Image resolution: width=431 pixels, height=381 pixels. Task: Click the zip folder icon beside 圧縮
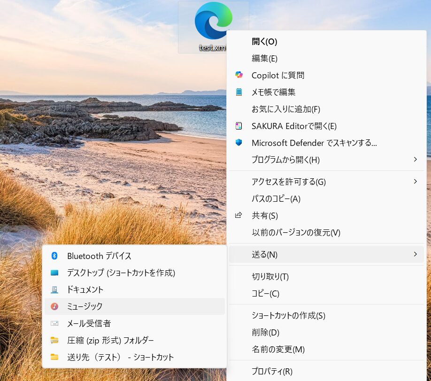tap(54, 340)
